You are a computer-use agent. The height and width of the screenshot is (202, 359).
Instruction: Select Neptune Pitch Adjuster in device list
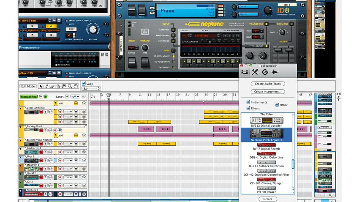click(x=267, y=135)
